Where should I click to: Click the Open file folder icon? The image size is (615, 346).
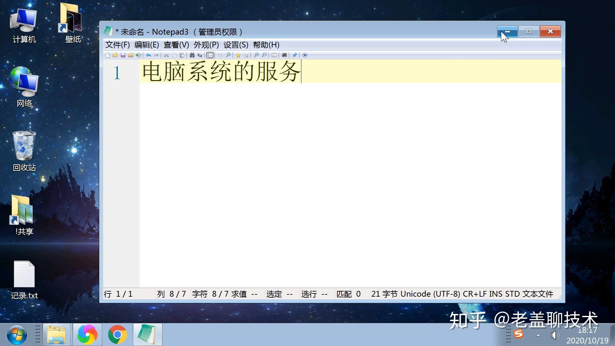coord(115,55)
